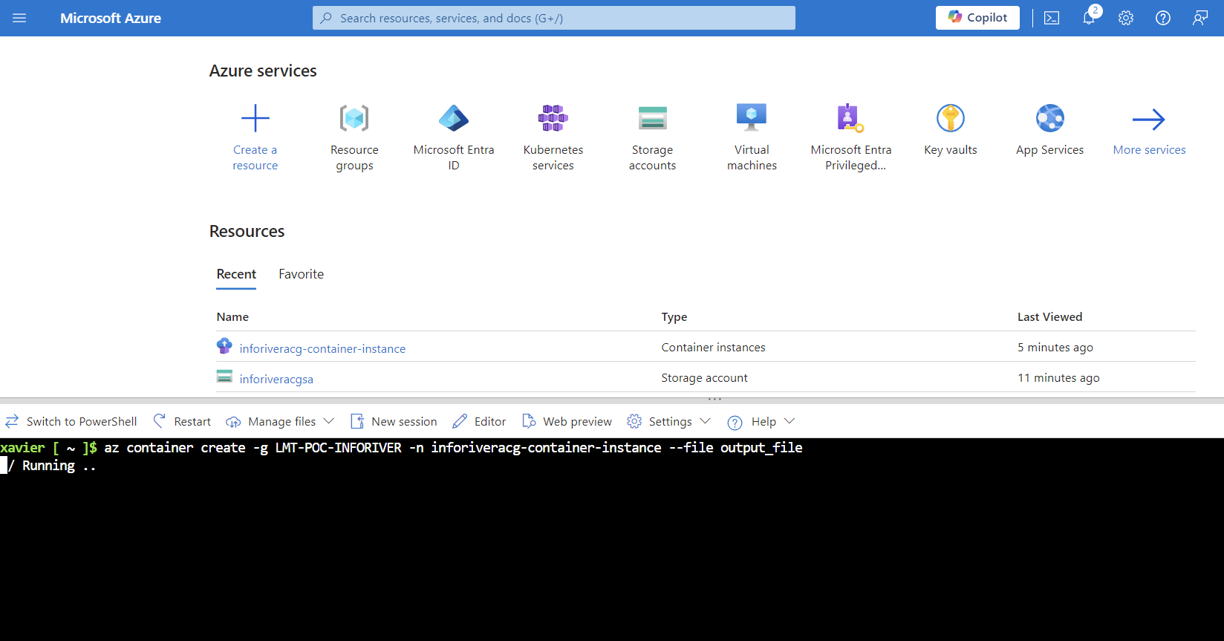Select the Recent resources tab
This screenshot has height=641, width=1224.
click(x=236, y=274)
